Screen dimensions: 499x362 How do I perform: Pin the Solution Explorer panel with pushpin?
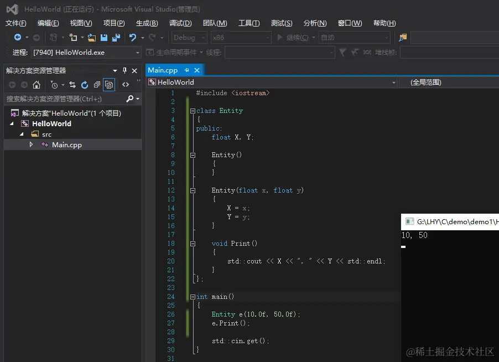click(125, 70)
